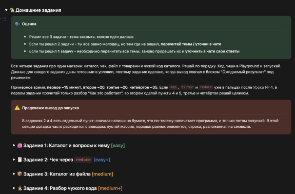The width and height of the screenshot is (295, 194).
Task: Grab the six-dot block drag handle
Action: (5, 18)
